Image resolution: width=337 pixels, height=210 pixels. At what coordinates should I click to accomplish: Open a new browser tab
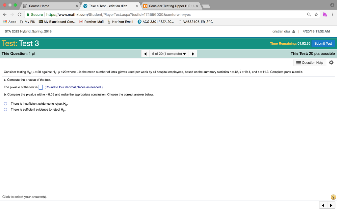tap(206, 7)
